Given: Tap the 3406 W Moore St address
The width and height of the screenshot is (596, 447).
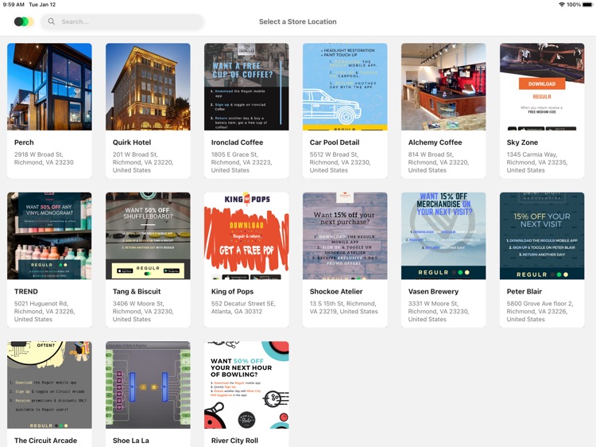Looking at the screenshot, I should coord(142,312).
